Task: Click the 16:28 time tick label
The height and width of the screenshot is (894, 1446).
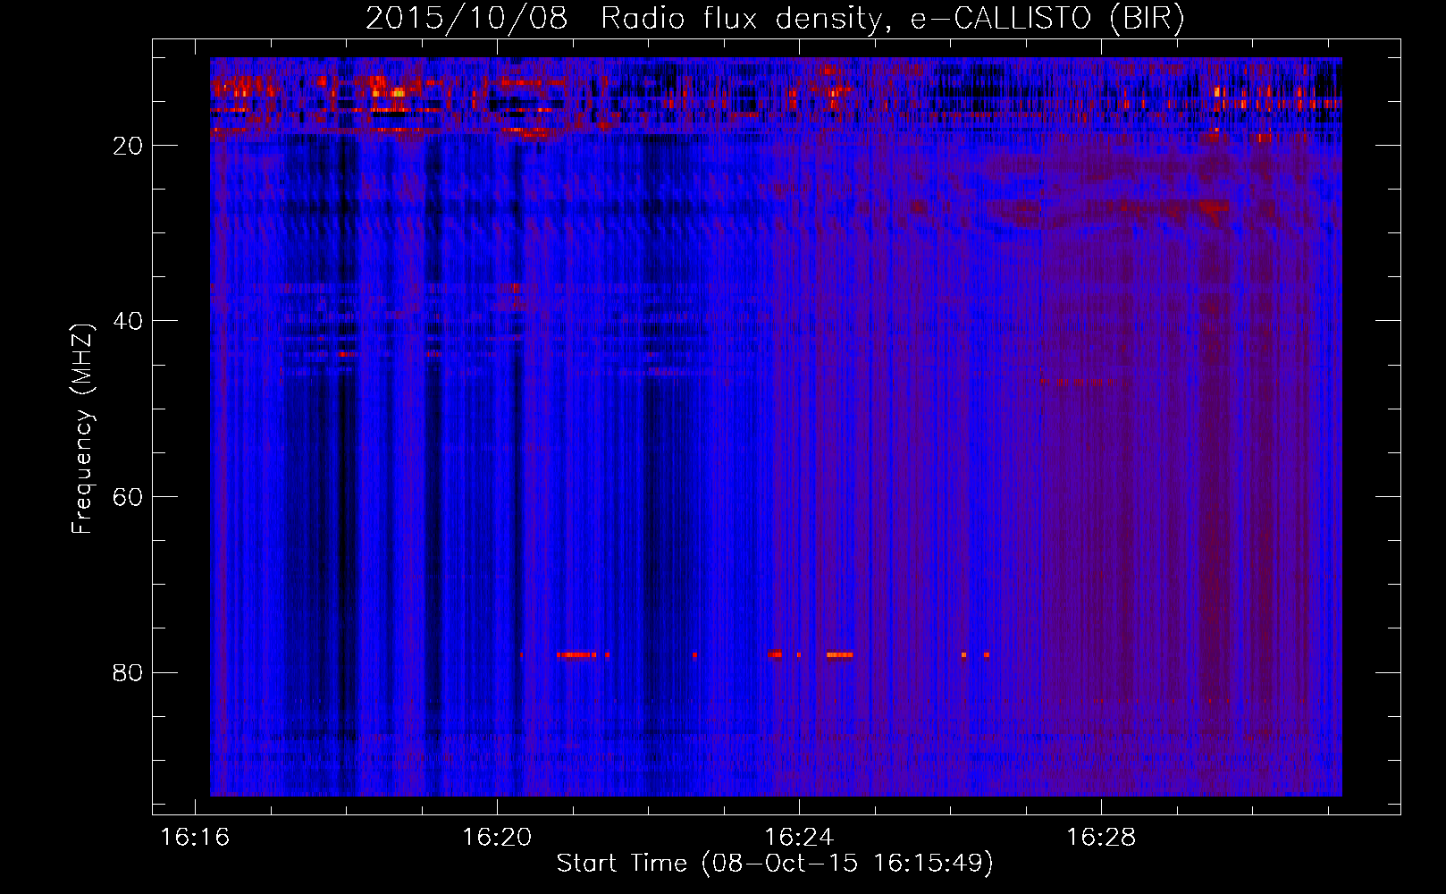Action: tap(1101, 838)
